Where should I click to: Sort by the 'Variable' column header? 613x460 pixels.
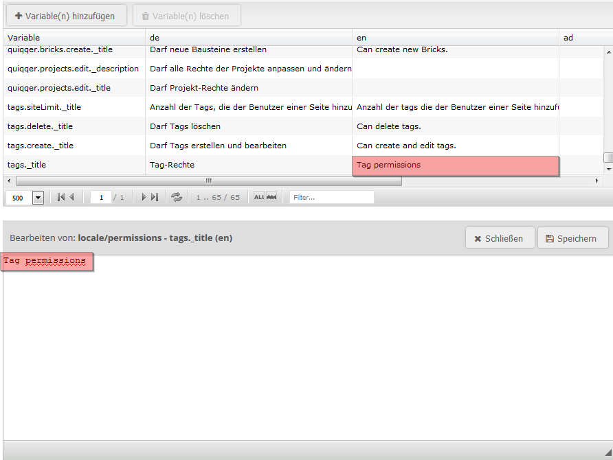point(76,38)
